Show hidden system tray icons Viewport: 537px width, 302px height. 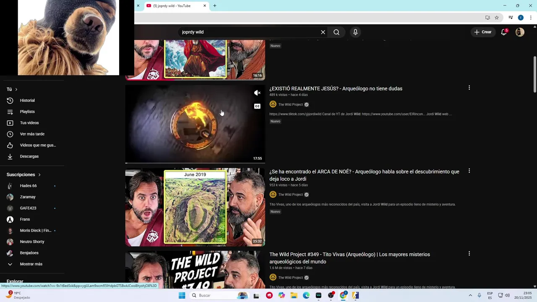click(x=470, y=295)
